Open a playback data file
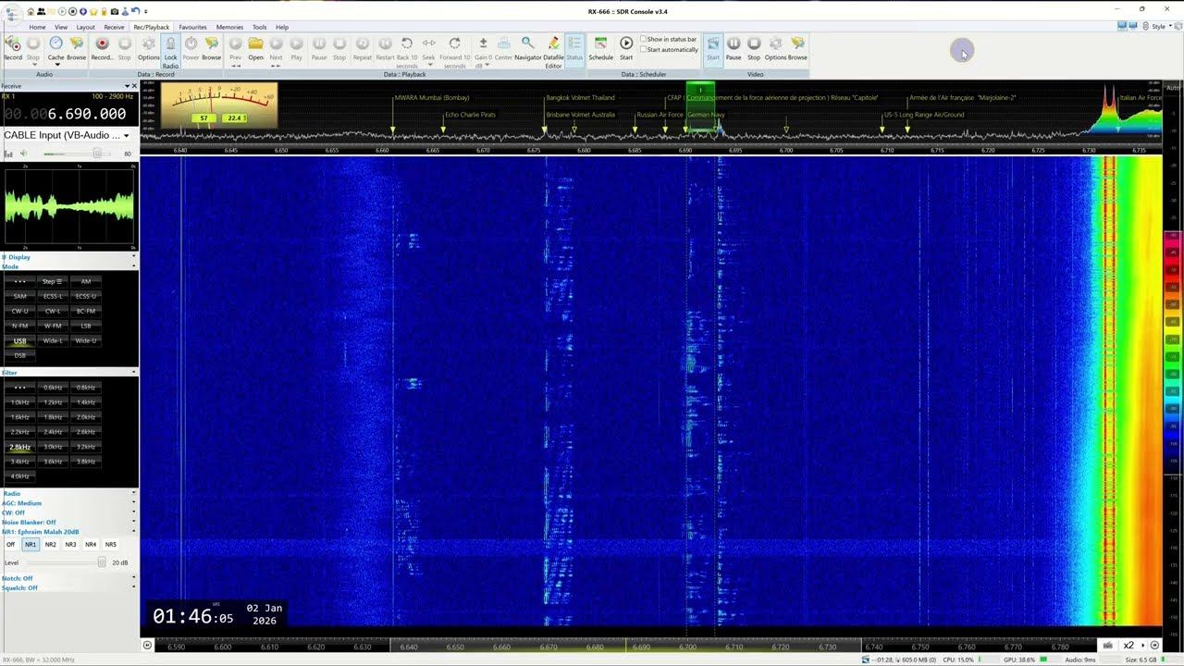1184x666 pixels. coord(255,47)
